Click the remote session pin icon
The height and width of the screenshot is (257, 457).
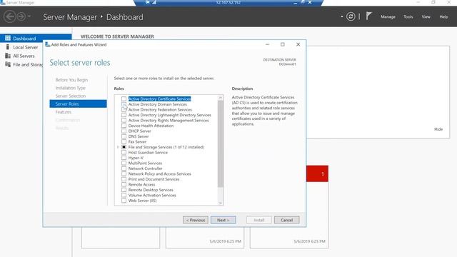click(148, 2)
